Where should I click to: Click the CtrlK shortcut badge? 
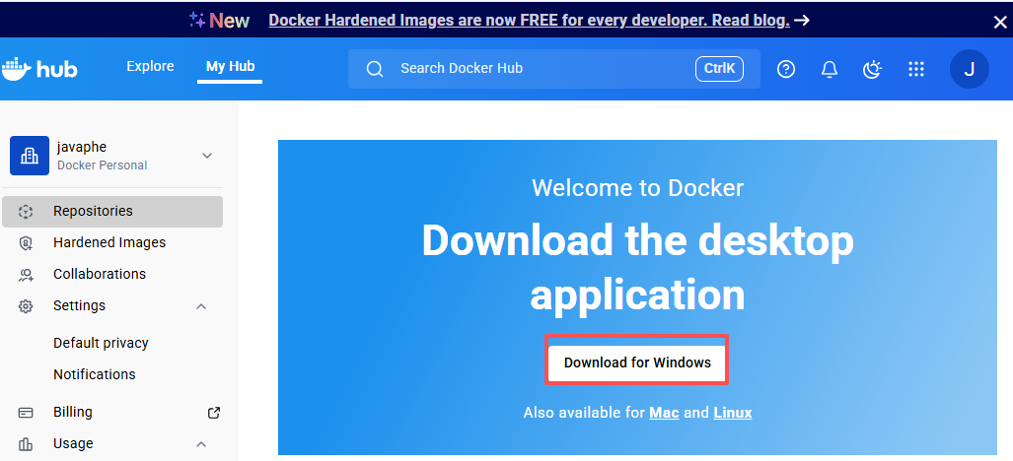pyautogui.click(x=719, y=69)
